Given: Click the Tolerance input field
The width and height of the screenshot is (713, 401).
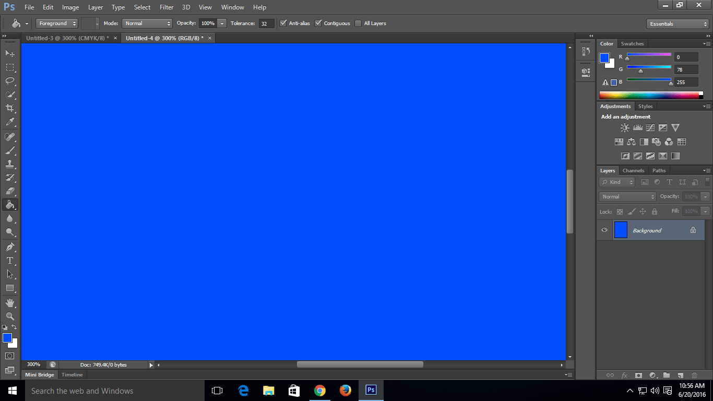Looking at the screenshot, I should pyautogui.click(x=266, y=23).
